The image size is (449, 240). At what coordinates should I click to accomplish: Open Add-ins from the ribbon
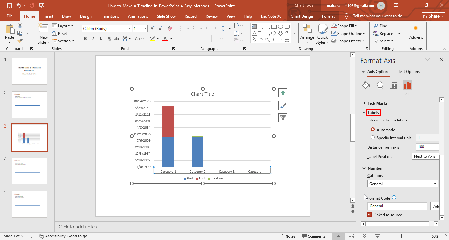416,33
